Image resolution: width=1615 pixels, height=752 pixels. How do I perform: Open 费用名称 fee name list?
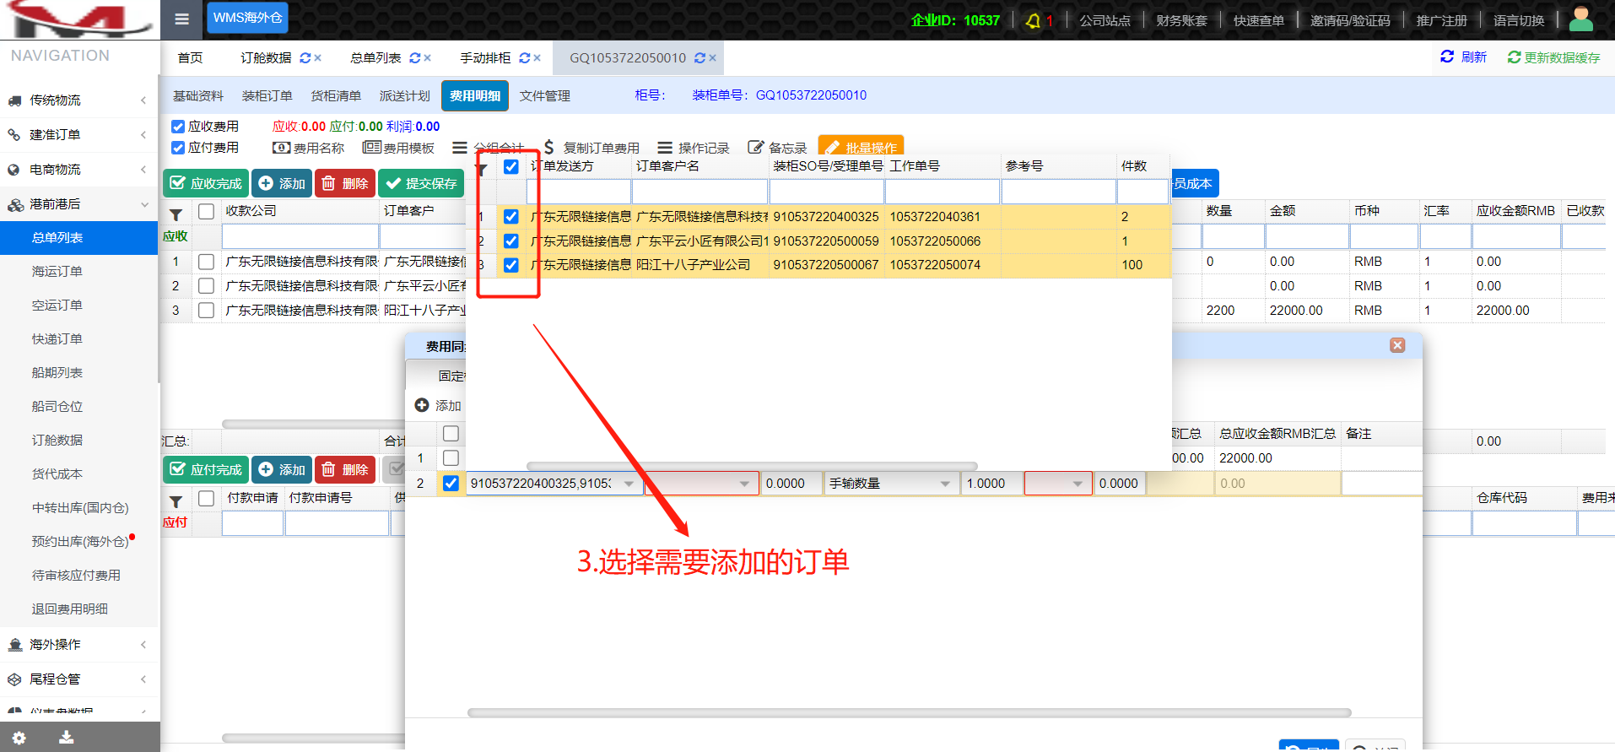click(x=308, y=148)
